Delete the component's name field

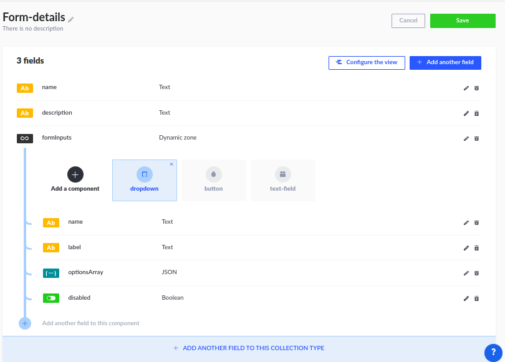[x=477, y=222]
